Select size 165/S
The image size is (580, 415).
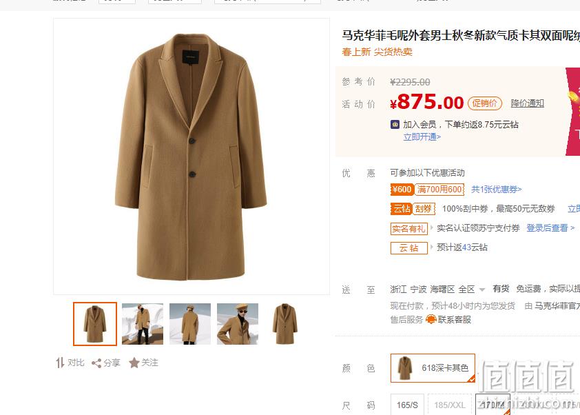tap(407, 405)
